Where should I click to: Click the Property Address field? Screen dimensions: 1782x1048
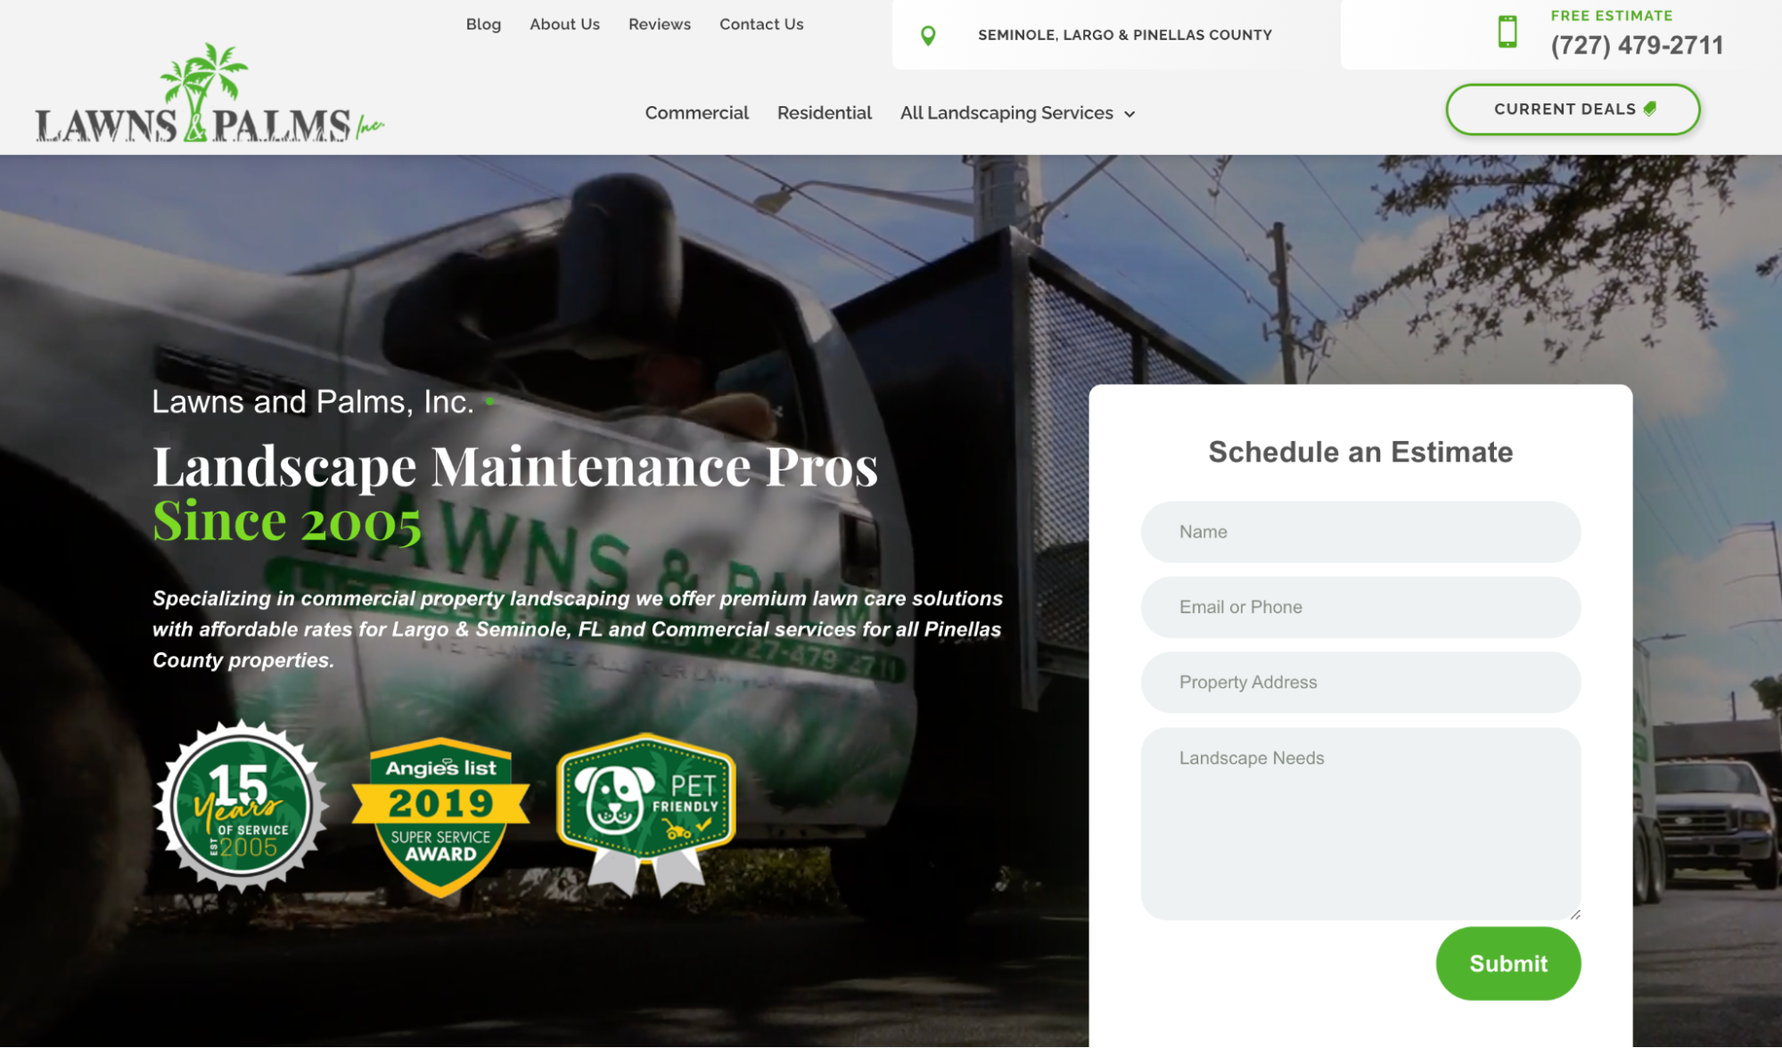pyautogui.click(x=1360, y=683)
